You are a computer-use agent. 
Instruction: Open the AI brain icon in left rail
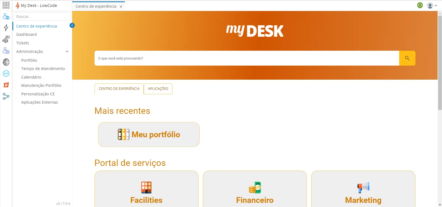point(6,62)
